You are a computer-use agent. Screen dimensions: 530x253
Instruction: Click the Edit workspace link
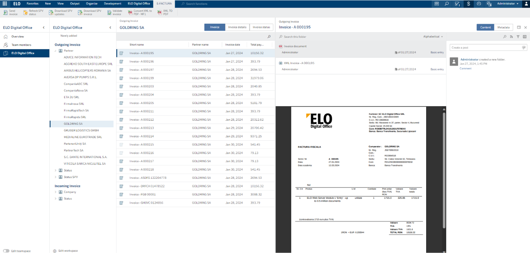[x=68, y=251]
